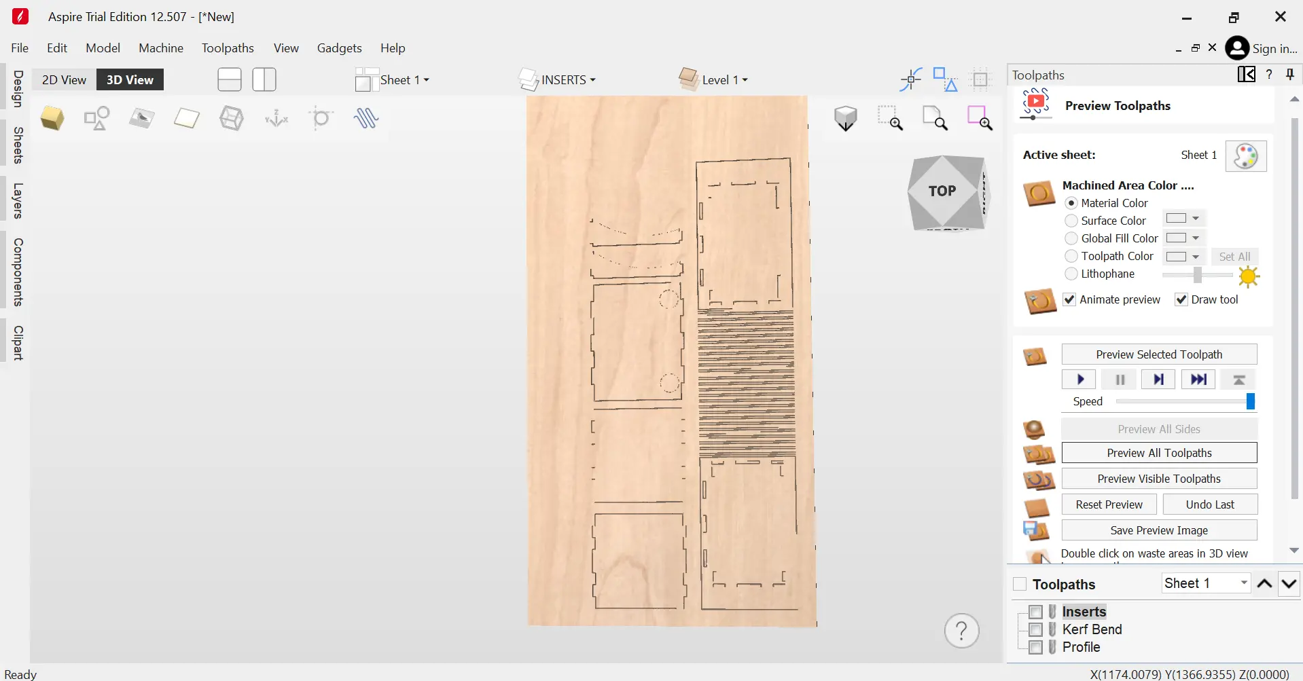Click the material shading display icon
Image resolution: width=1303 pixels, height=681 pixels.
point(141,118)
